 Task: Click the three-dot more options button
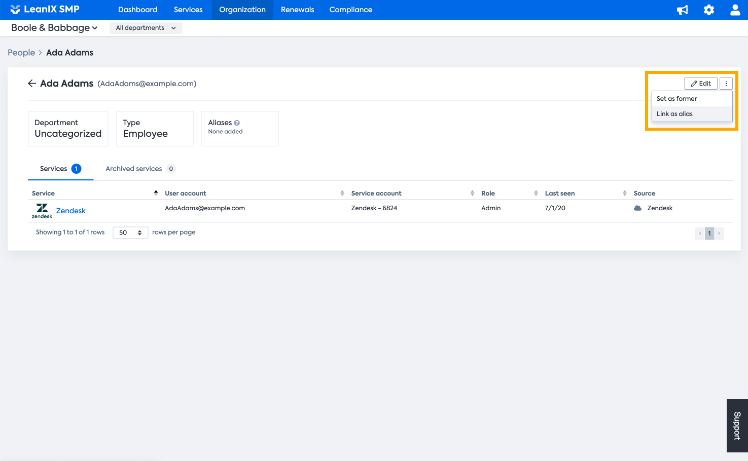(726, 84)
